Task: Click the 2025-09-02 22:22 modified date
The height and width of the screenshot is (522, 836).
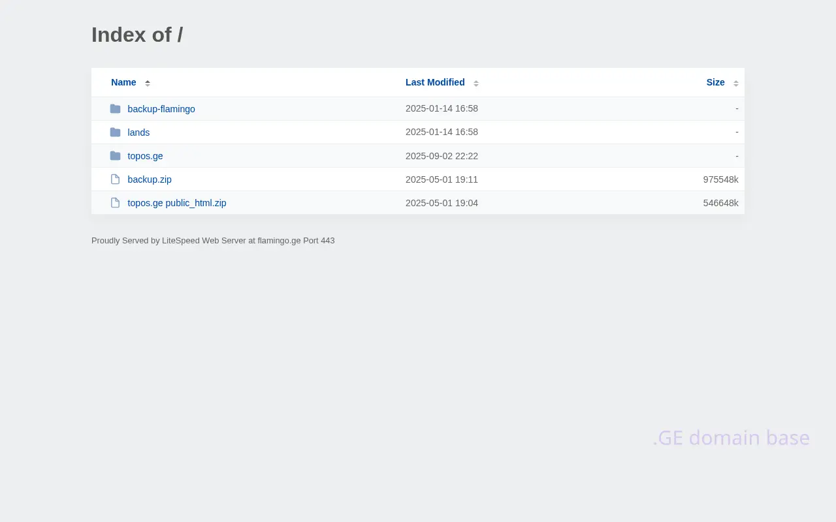Action: [x=442, y=156]
